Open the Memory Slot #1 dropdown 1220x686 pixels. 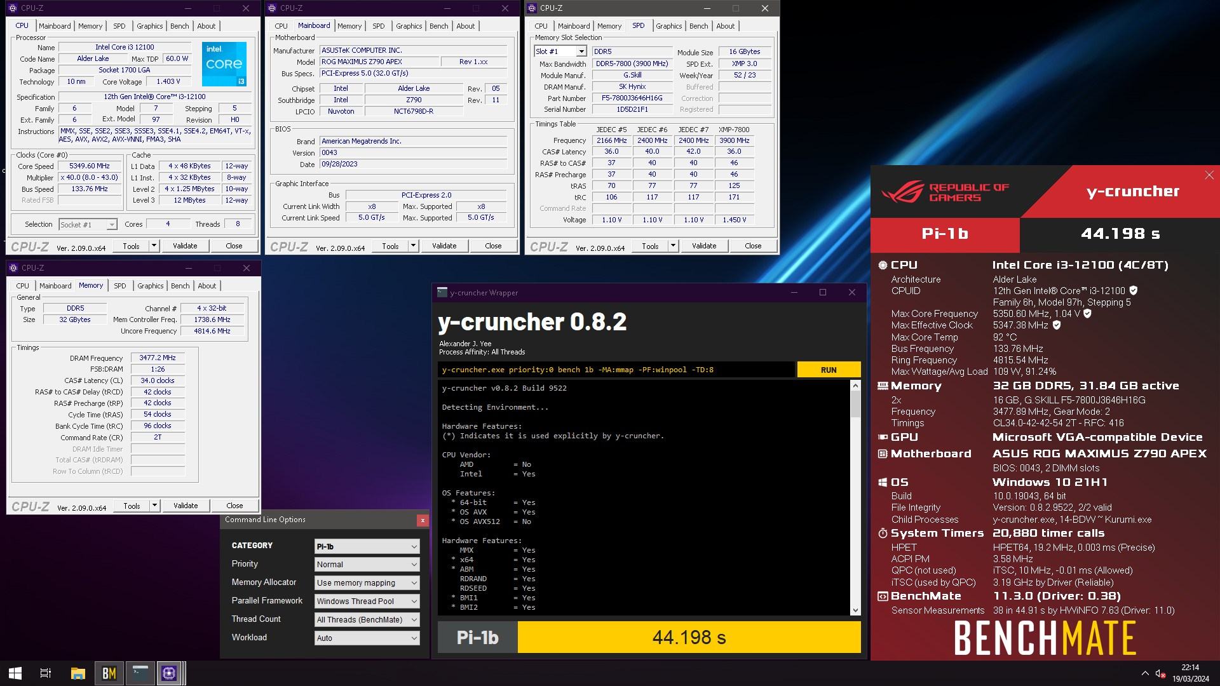(581, 51)
